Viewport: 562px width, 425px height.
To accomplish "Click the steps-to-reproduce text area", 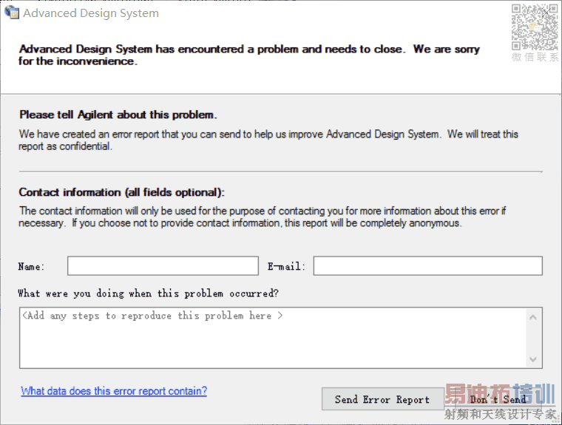I will (x=272, y=337).
